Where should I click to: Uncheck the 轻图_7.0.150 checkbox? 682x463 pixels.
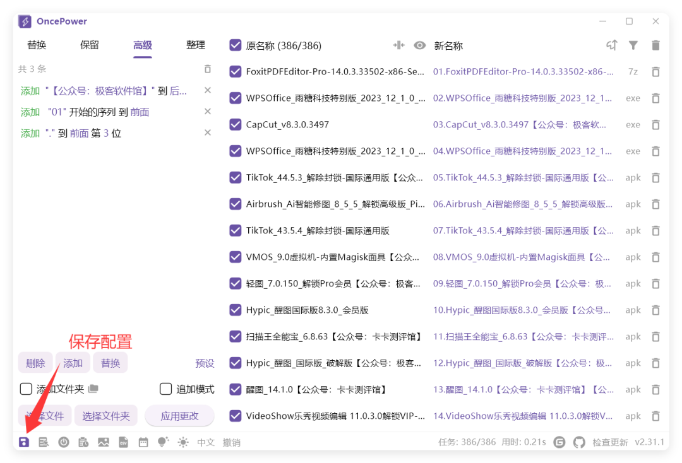click(x=236, y=284)
